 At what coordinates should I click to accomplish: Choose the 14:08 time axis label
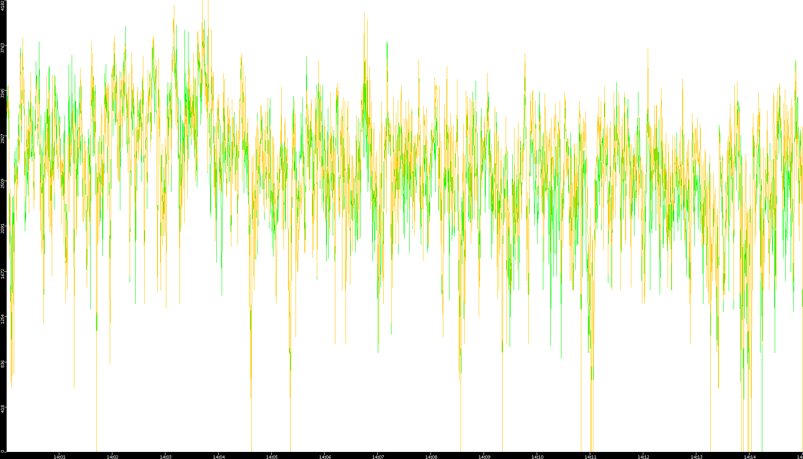click(x=431, y=457)
